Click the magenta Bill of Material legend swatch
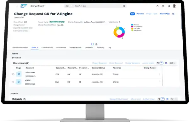 (x=132, y=27)
